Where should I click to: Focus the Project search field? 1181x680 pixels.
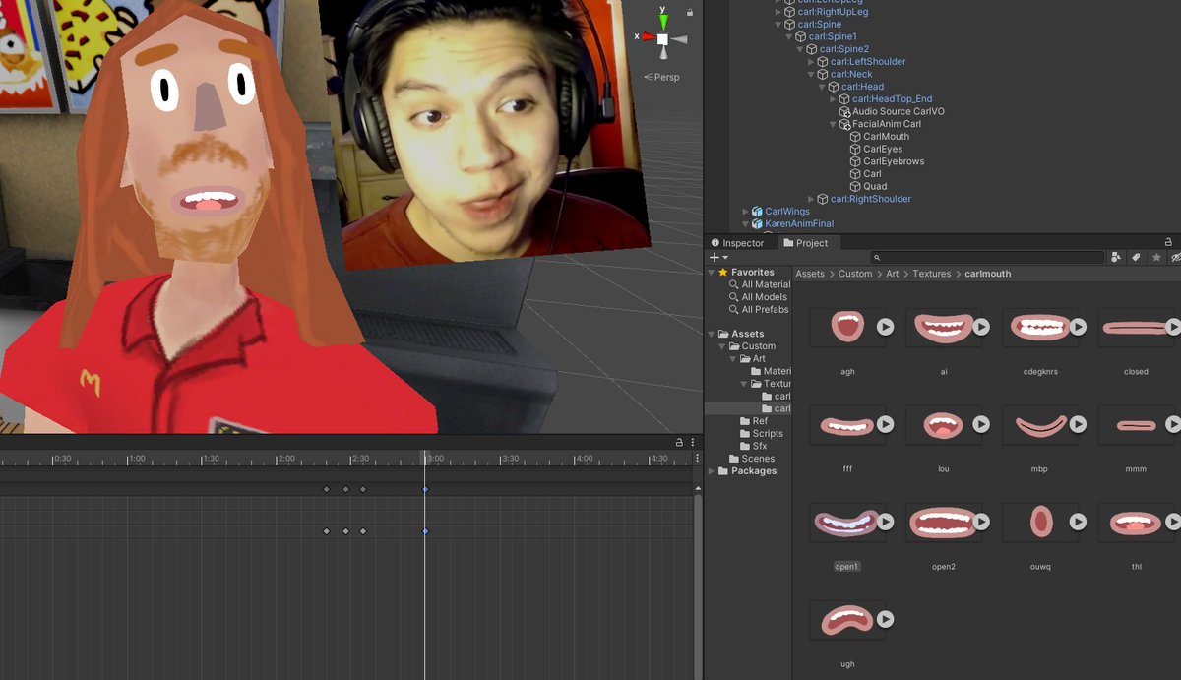click(987, 257)
